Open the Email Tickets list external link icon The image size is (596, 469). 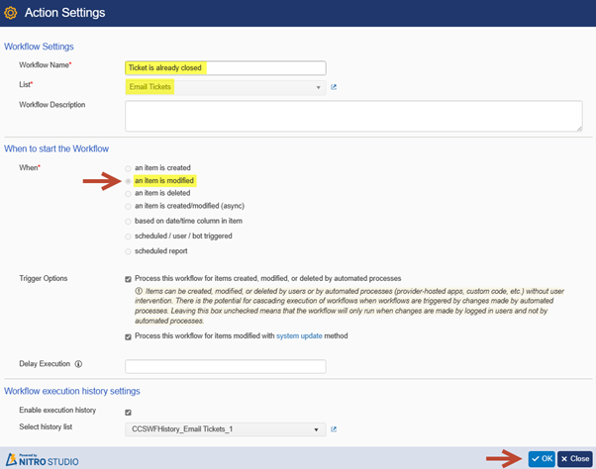point(334,87)
